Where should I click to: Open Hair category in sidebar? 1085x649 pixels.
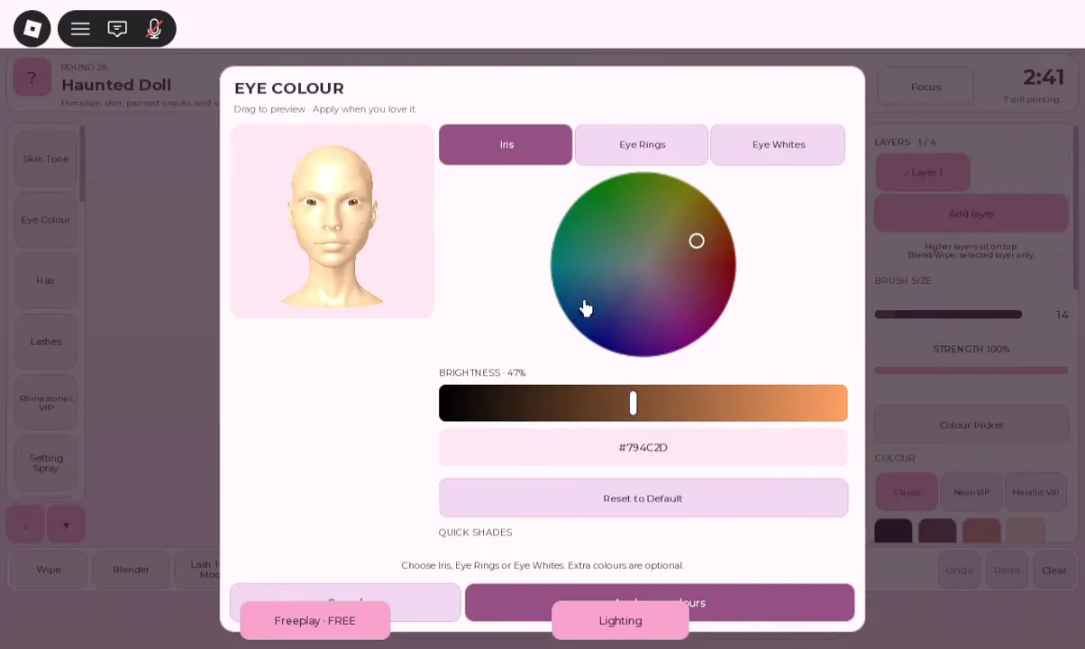pos(45,280)
